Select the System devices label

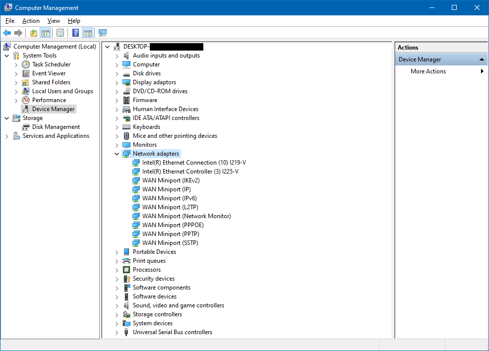click(153, 323)
